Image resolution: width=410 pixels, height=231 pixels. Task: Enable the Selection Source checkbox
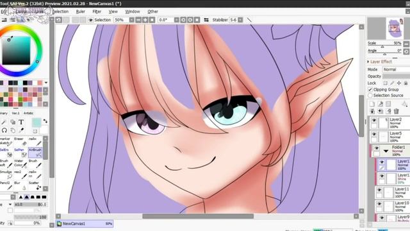coord(370,96)
